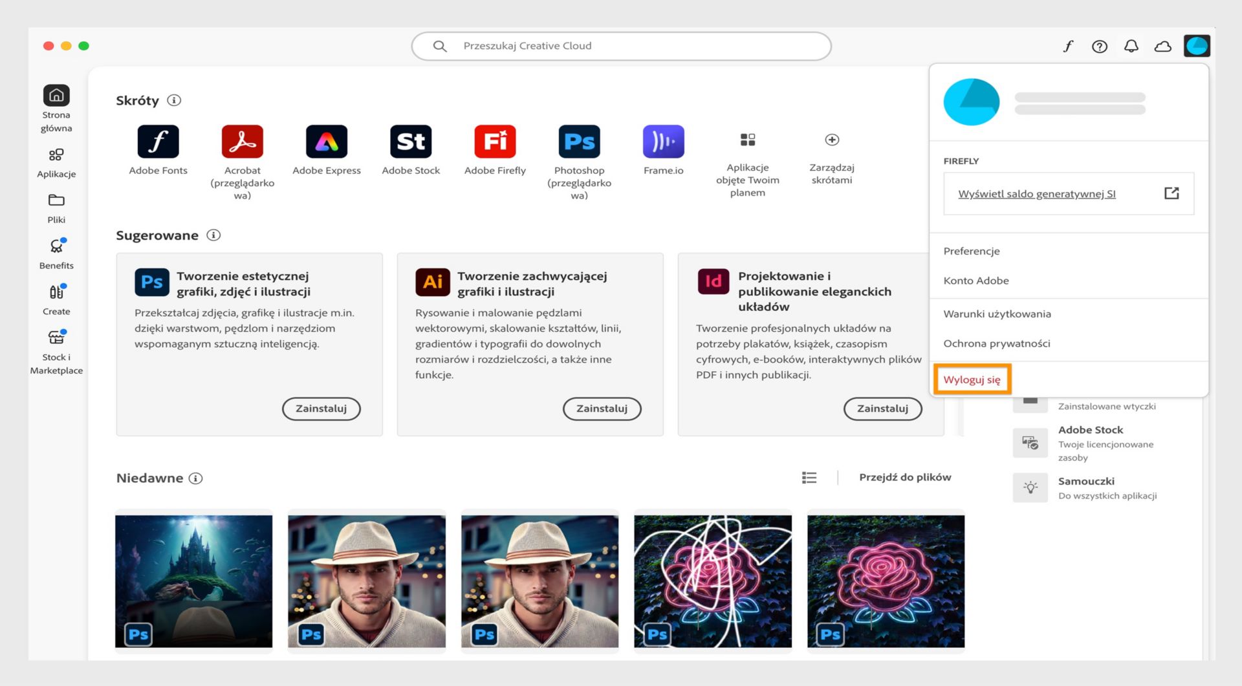Open the Adobe Fonts shortcut
The height and width of the screenshot is (686, 1242).
[158, 142]
